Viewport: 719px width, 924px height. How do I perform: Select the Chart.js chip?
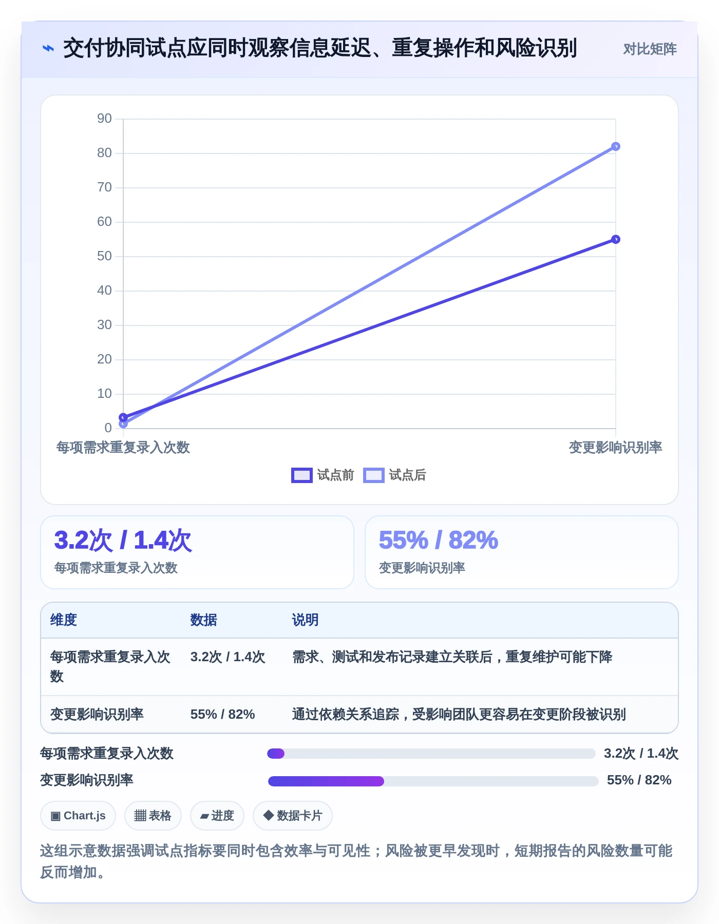pos(78,816)
